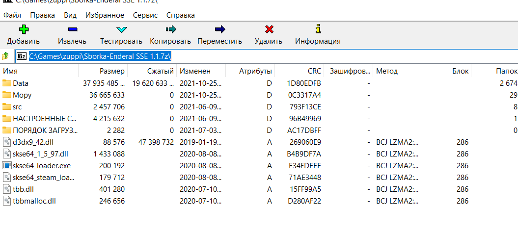Select tbbmalloc.dll in the list

pos(34,201)
